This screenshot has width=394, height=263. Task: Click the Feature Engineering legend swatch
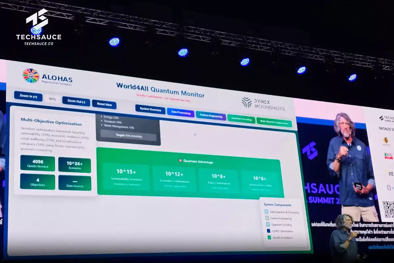click(x=267, y=218)
